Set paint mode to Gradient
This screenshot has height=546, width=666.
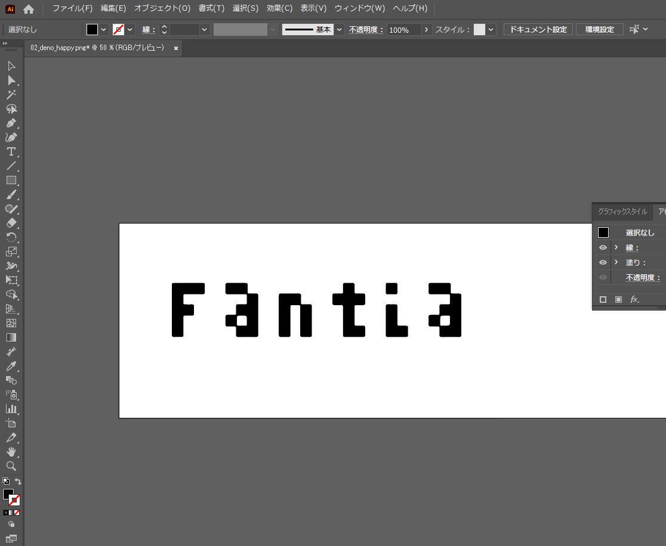11,513
